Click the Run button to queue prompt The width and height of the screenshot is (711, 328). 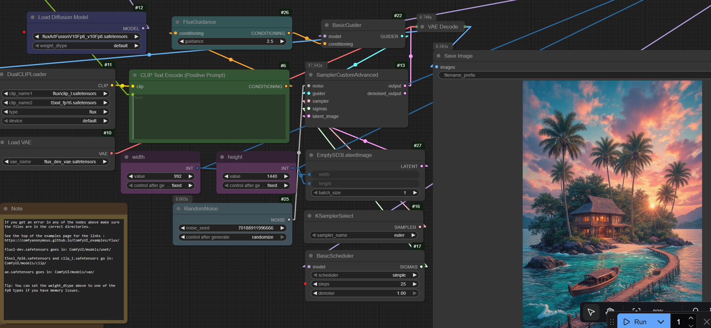coord(635,322)
